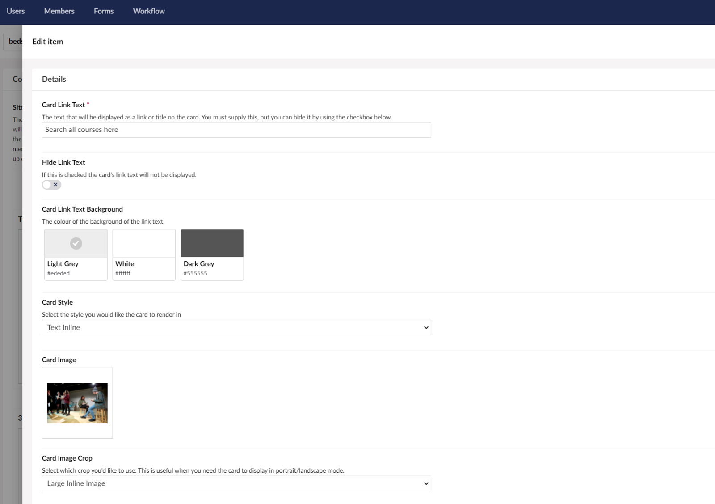This screenshot has width=715, height=504.
Task: Open the Workflow section
Action: coord(149,11)
